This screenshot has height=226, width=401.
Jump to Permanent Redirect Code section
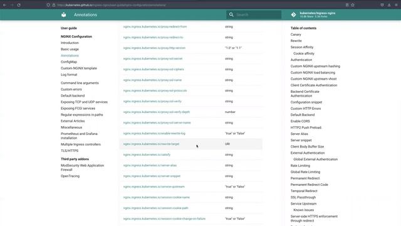(309, 185)
